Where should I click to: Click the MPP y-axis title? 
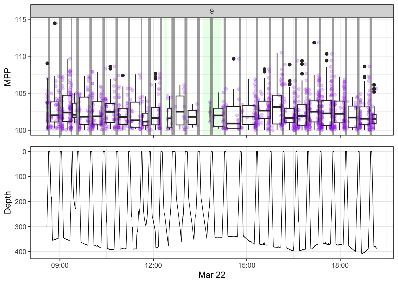8,77
